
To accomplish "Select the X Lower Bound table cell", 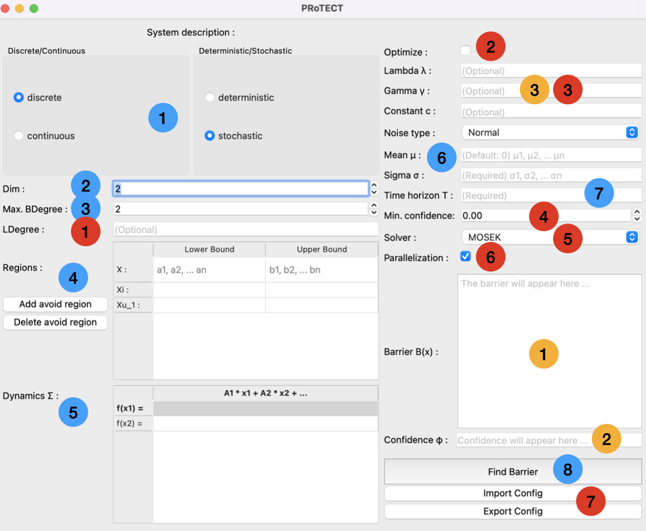I will point(209,270).
